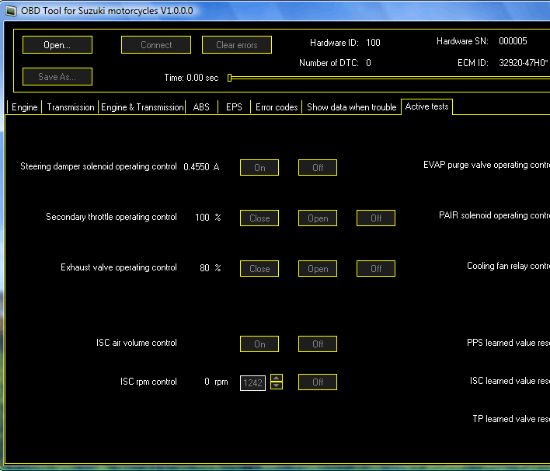Screen dimensions: 550x471
Task: Click the PPS learned value reset label
Action: coord(508,343)
